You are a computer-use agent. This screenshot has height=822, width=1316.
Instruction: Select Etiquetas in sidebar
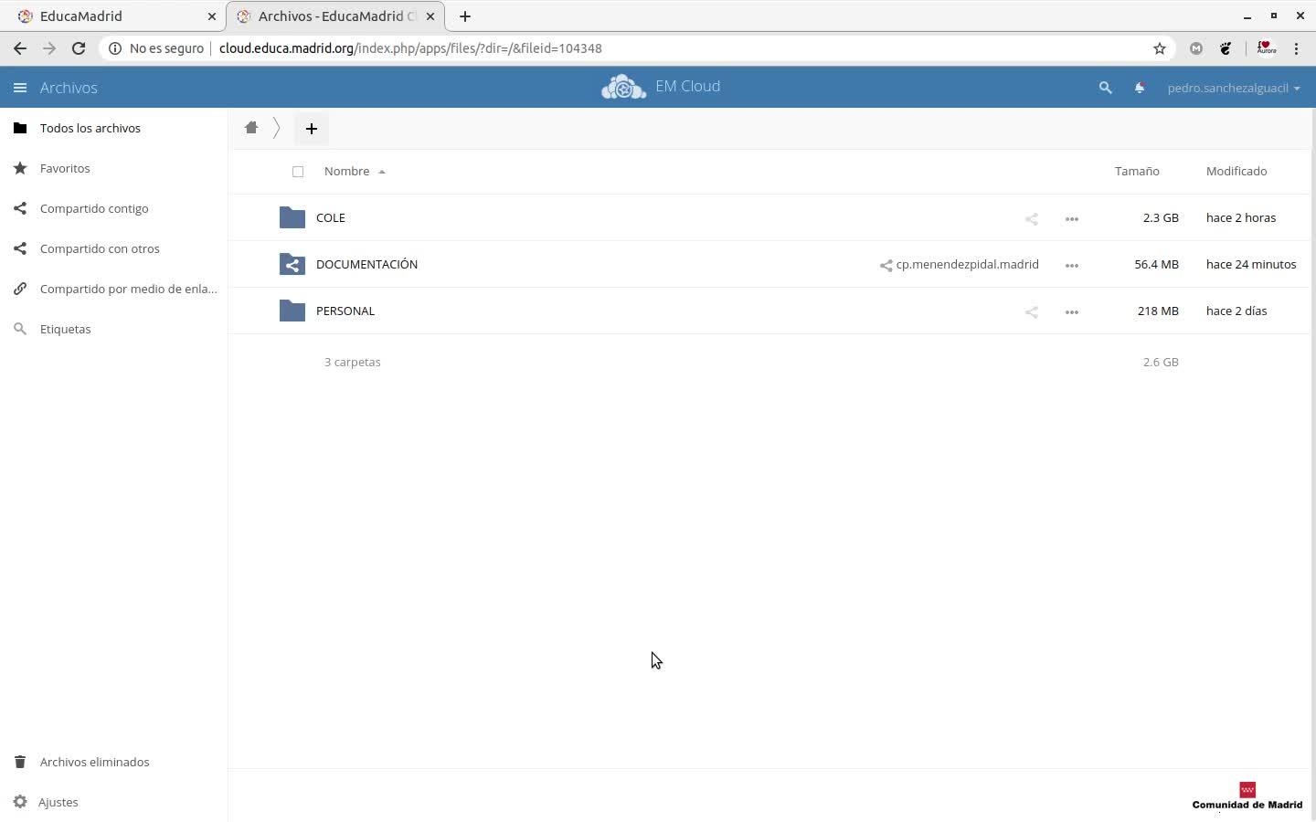click(x=113, y=329)
